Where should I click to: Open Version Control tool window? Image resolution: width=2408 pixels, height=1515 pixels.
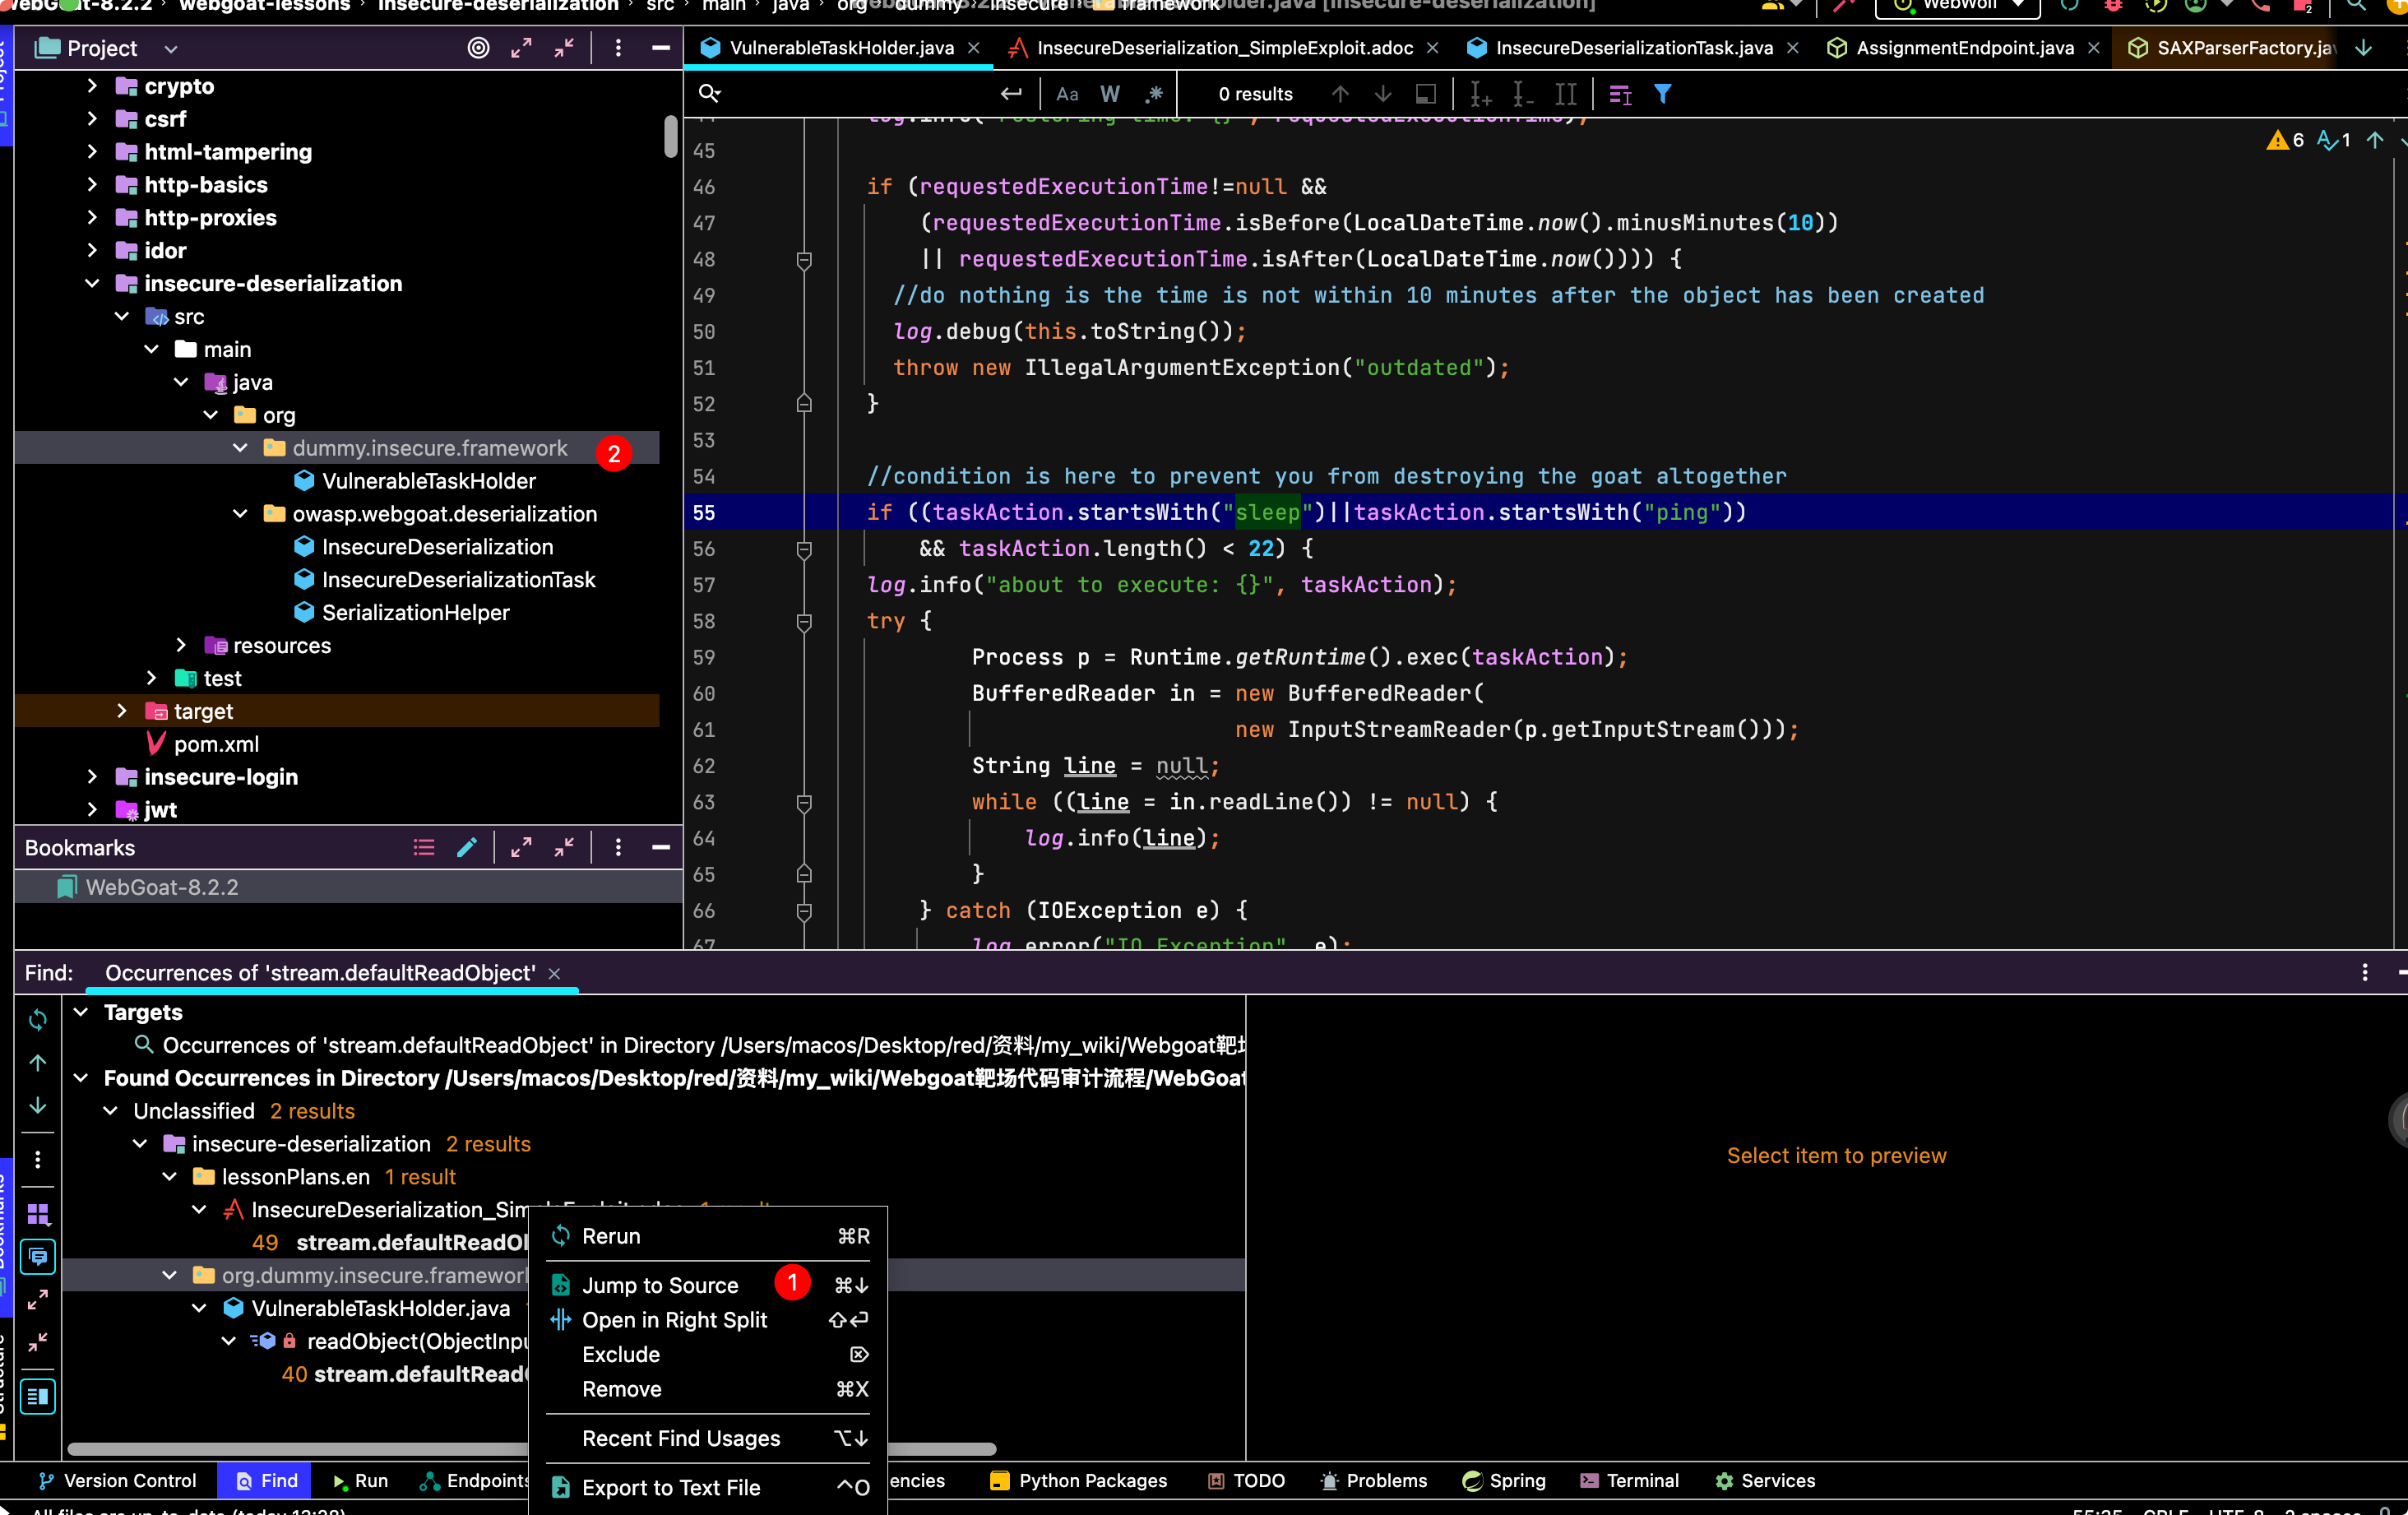pos(118,1480)
